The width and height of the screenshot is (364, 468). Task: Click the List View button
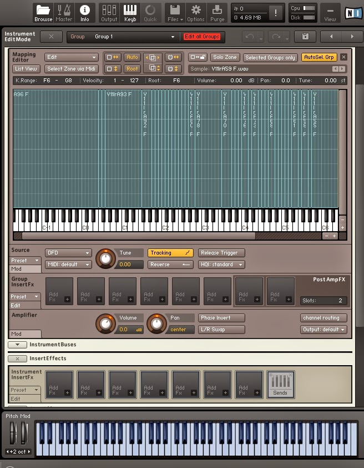(26, 69)
